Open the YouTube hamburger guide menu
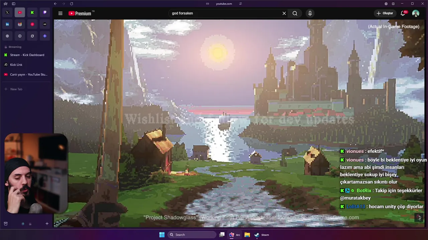428x240 pixels. (x=60, y=13)
